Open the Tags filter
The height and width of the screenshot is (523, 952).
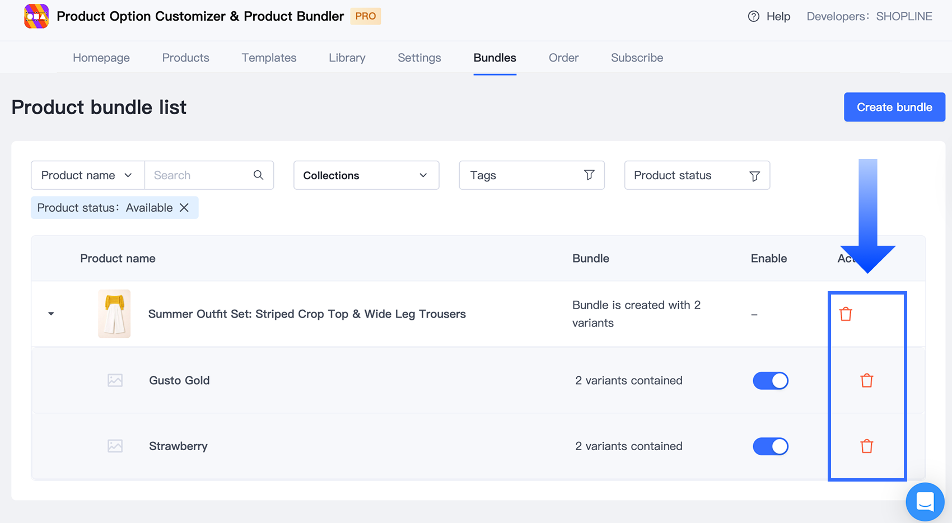[x=531, y=175]
